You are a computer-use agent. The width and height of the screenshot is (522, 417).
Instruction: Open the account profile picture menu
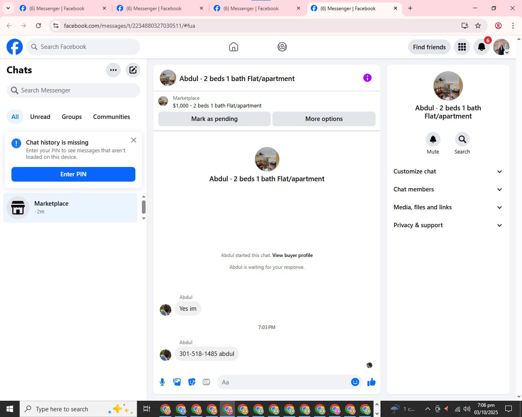click(x=501, y=47)
